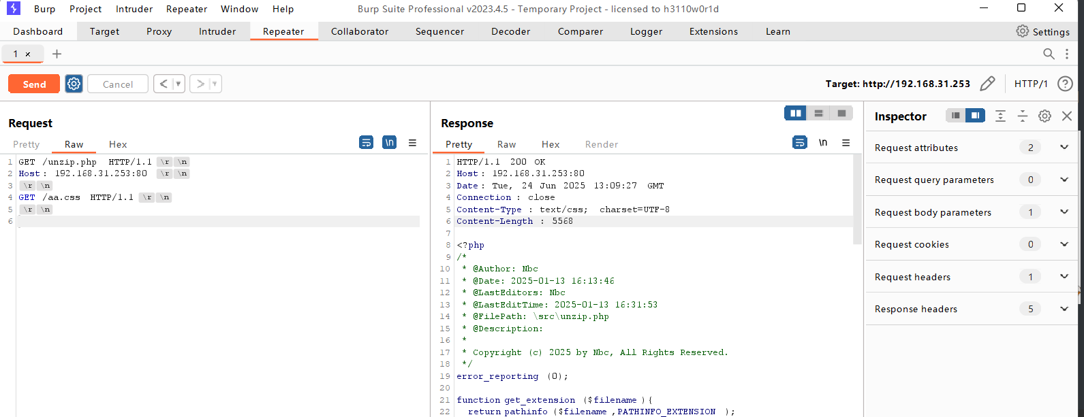Click the Burp Suite lightning logo icon
This screenshot has width=1084, height=417.
tap(14, 9)
